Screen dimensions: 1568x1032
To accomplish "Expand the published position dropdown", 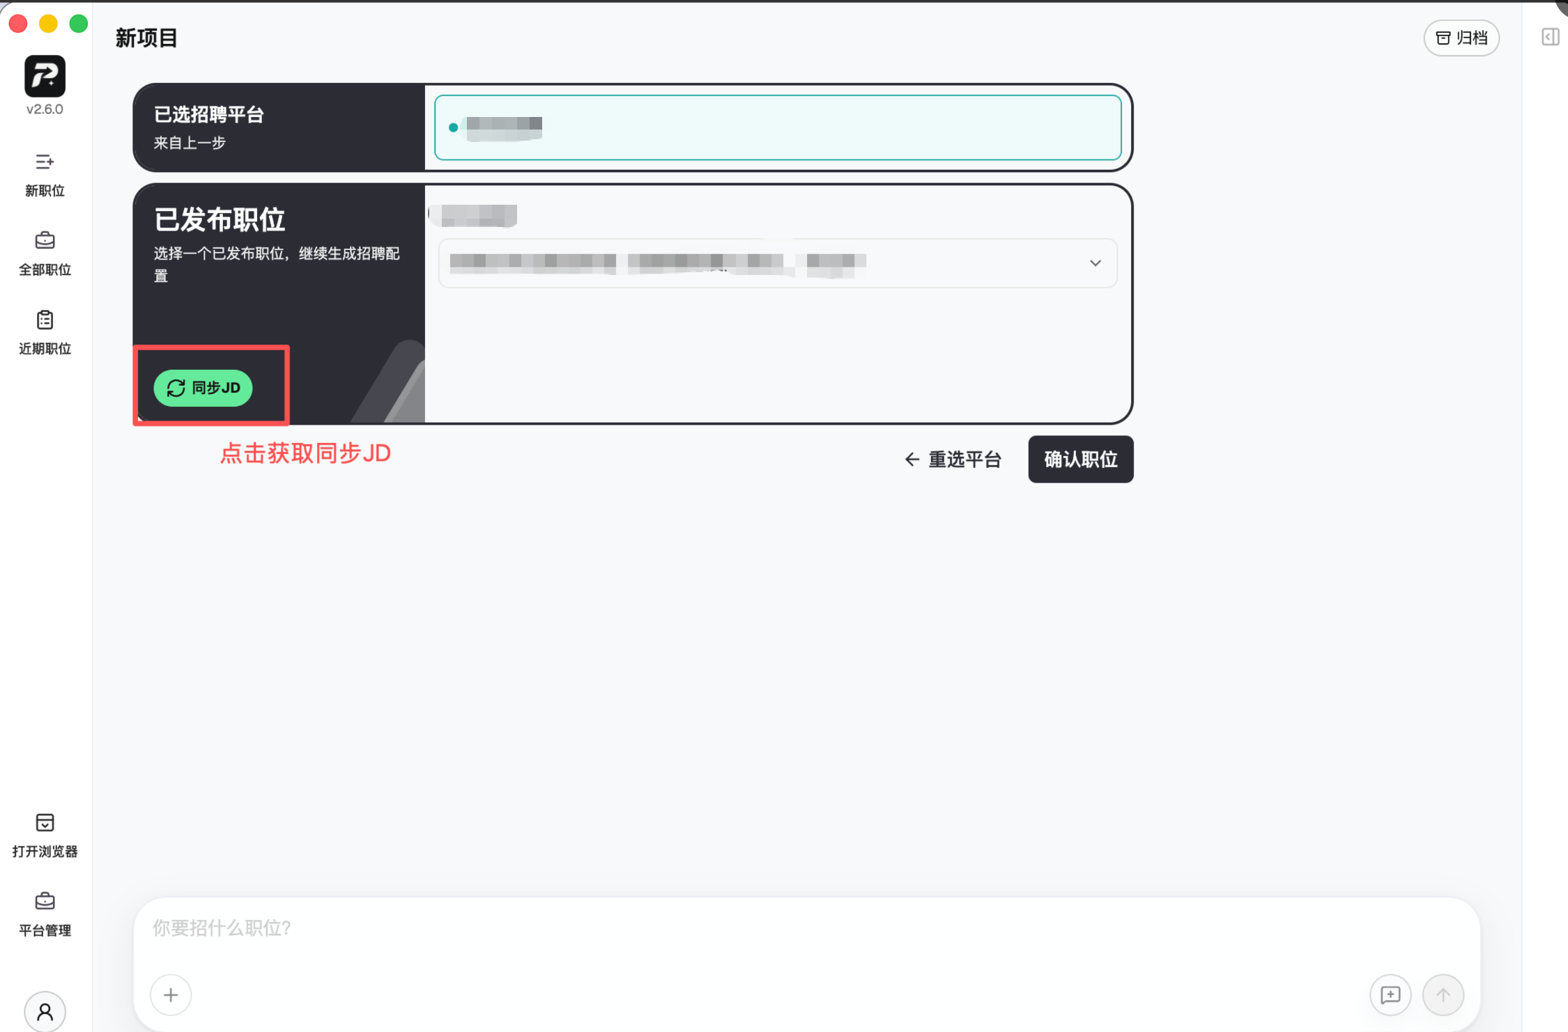I will [x=778, y=263].
